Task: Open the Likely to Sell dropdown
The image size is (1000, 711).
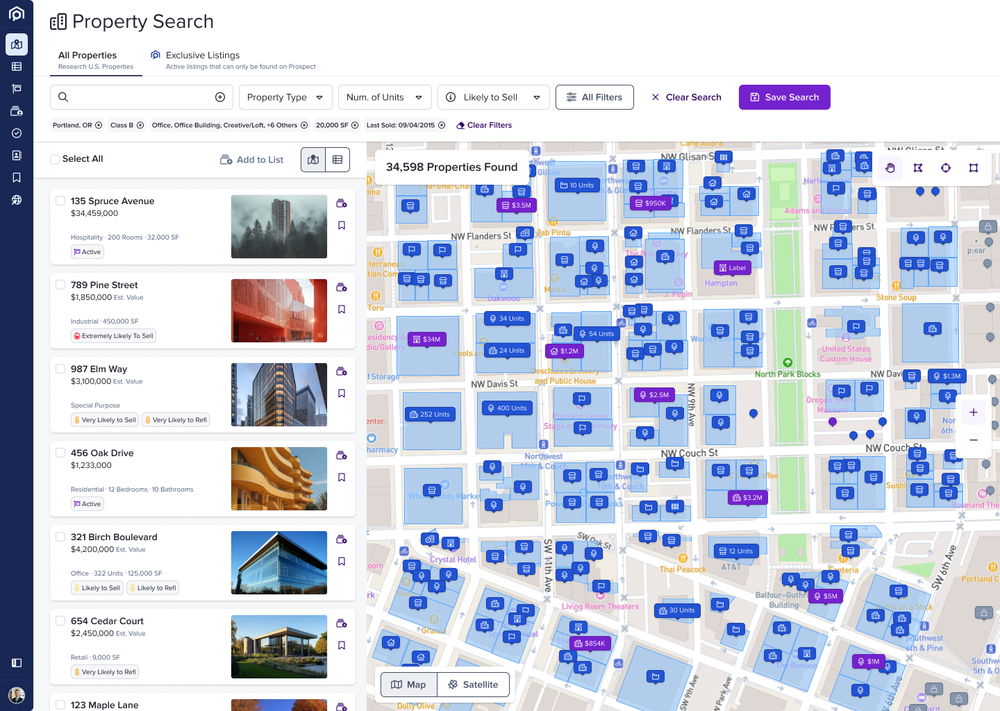Action: [494, 97]
